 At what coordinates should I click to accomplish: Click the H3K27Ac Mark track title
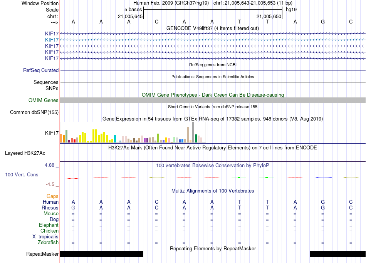(213, 148)
